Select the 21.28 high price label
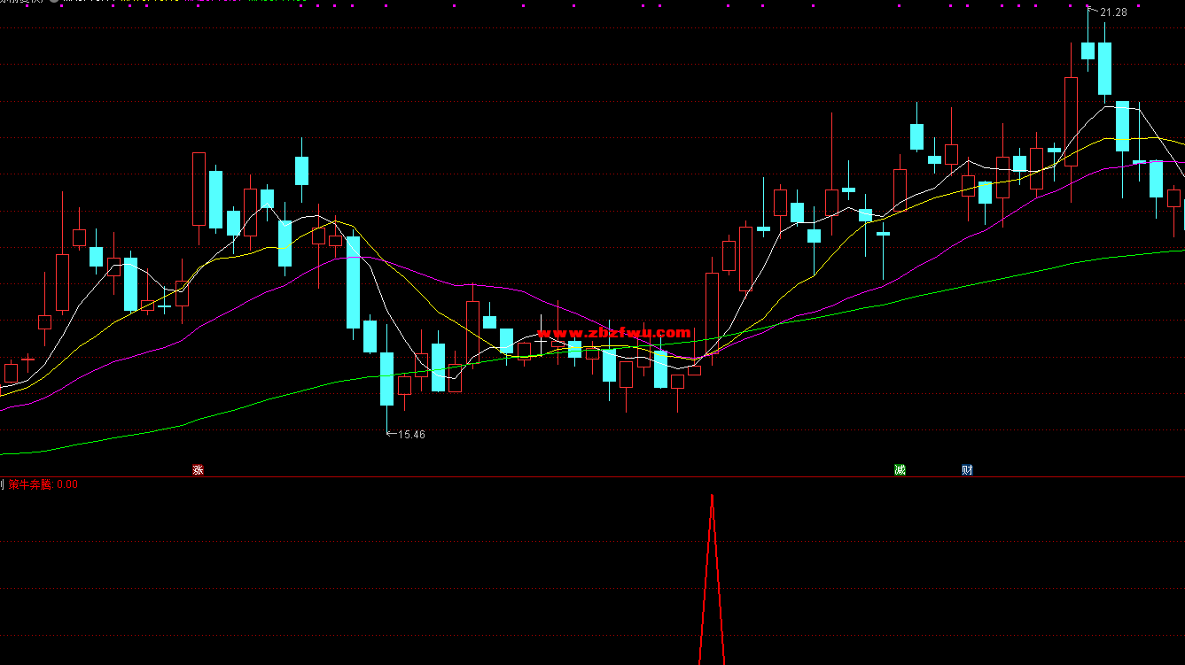Screen dimensions: 1185x665 [1113, 12]
